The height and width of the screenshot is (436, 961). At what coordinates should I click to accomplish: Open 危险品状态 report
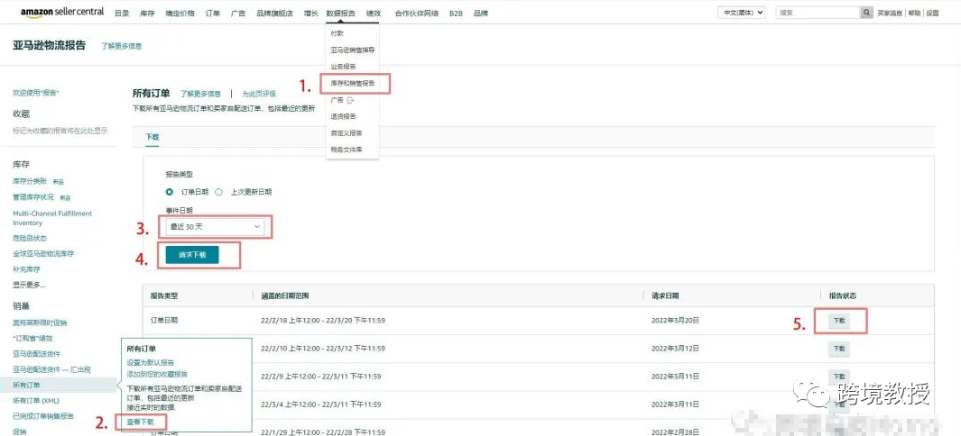(x=30, y=238)
